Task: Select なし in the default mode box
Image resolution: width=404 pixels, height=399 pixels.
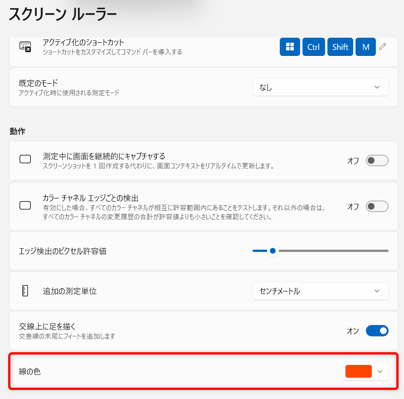Action: pos(320,87)
